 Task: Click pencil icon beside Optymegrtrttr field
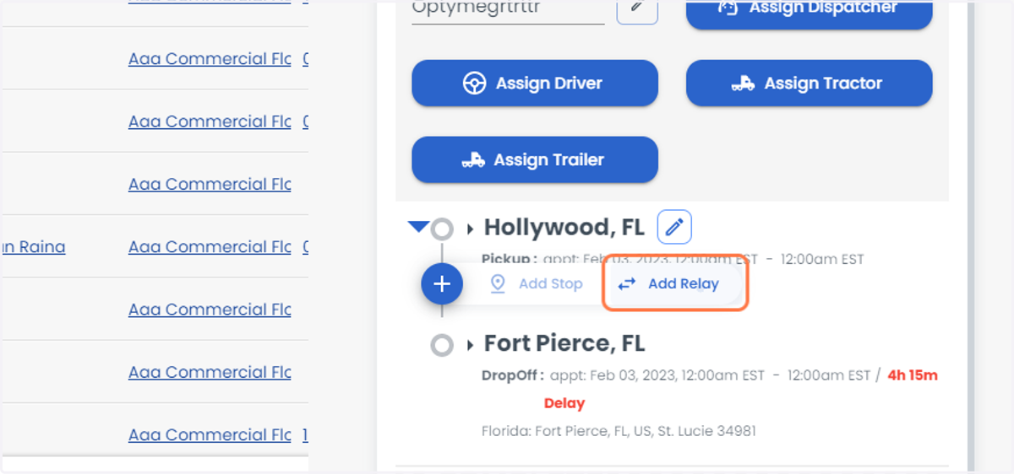click(637, 8)
